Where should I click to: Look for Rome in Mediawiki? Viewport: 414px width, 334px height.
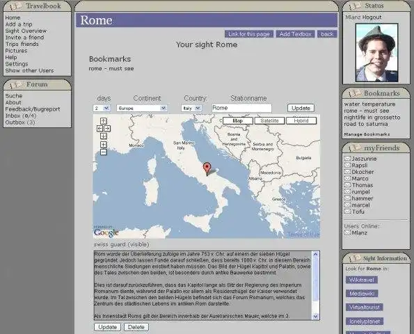tap(362, 294)
